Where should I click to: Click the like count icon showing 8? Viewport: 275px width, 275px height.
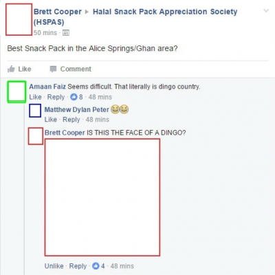[74, 97]
